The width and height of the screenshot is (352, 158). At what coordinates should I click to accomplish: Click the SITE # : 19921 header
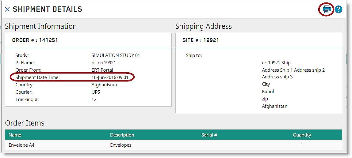click(201, 40)
